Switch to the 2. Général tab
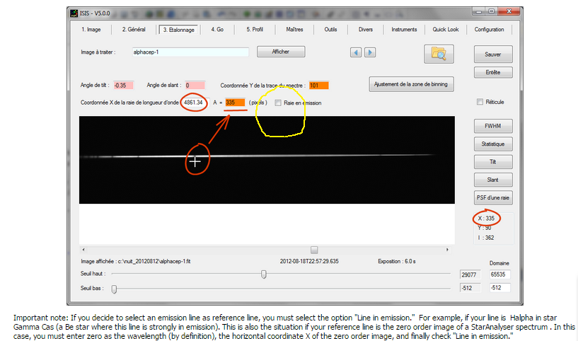Screen dimensions: 578x341 [134, 30]
